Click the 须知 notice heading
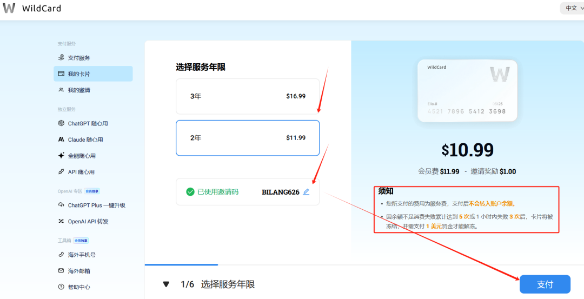 [386, 191]
